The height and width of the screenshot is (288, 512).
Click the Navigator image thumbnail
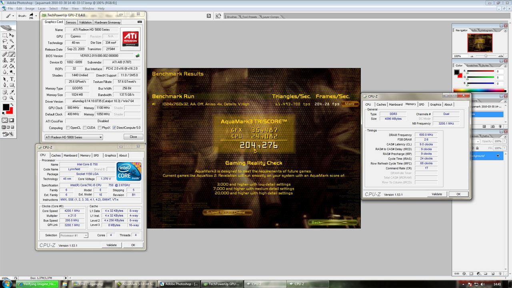coord(480,42)
